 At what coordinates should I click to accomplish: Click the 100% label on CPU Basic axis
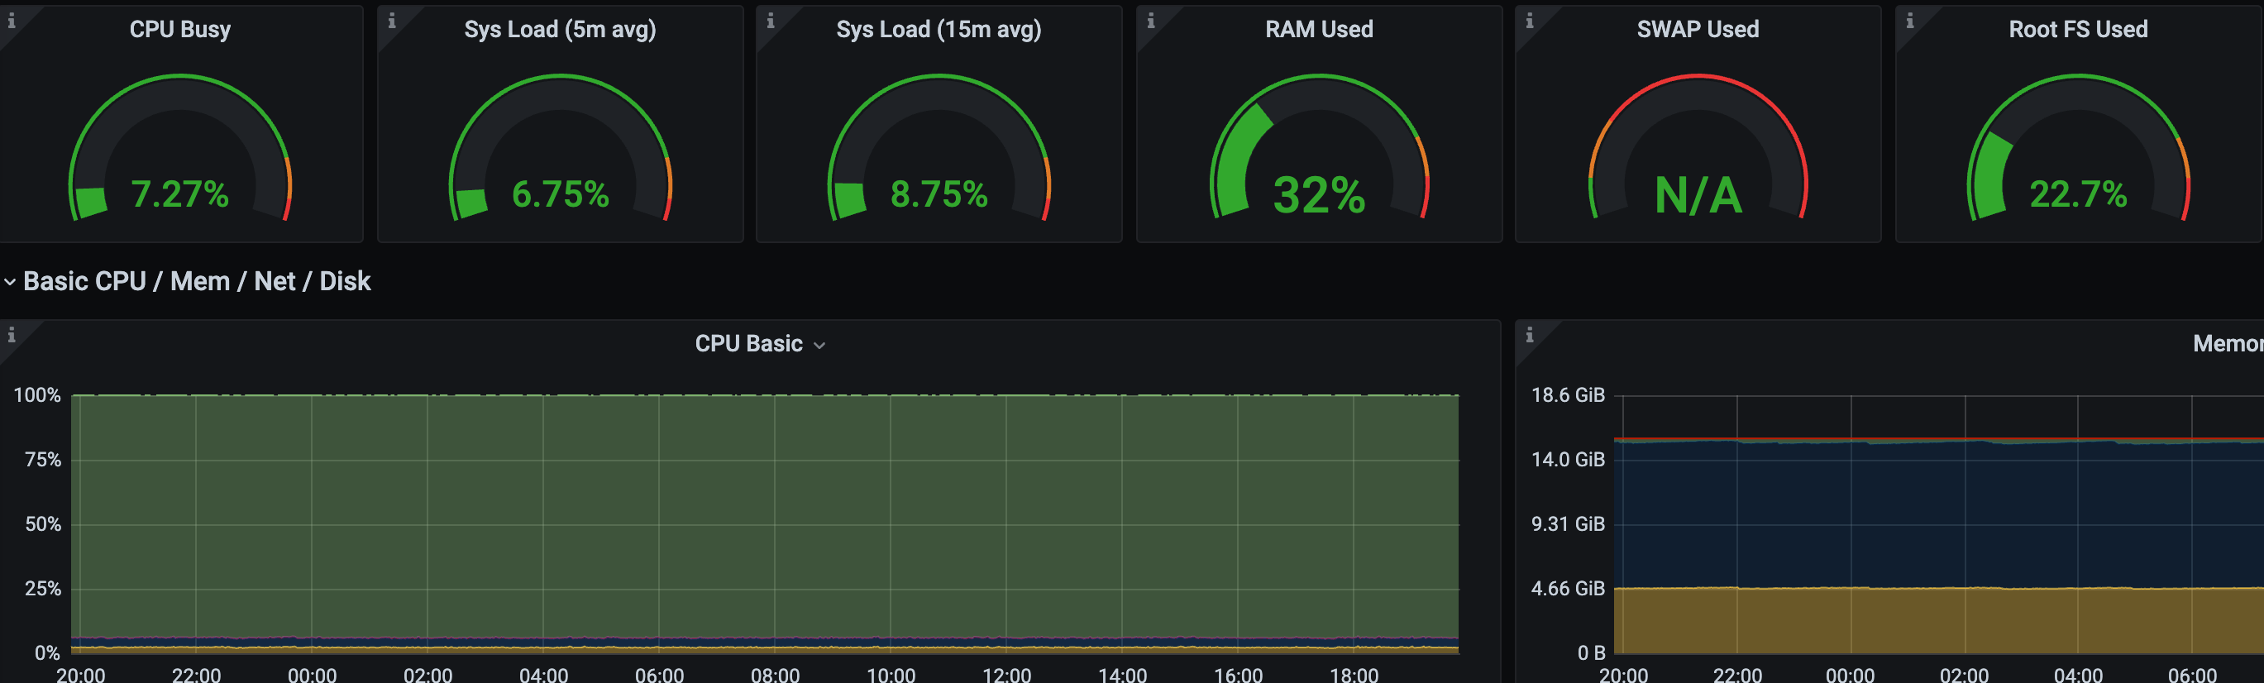[37, 395]
